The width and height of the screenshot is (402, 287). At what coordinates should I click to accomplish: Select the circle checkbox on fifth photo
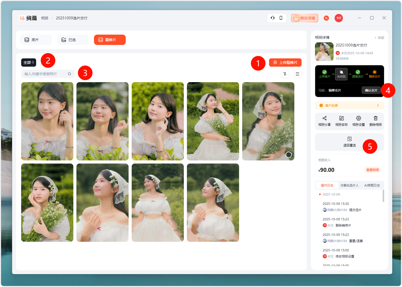(x=289, y=154)
